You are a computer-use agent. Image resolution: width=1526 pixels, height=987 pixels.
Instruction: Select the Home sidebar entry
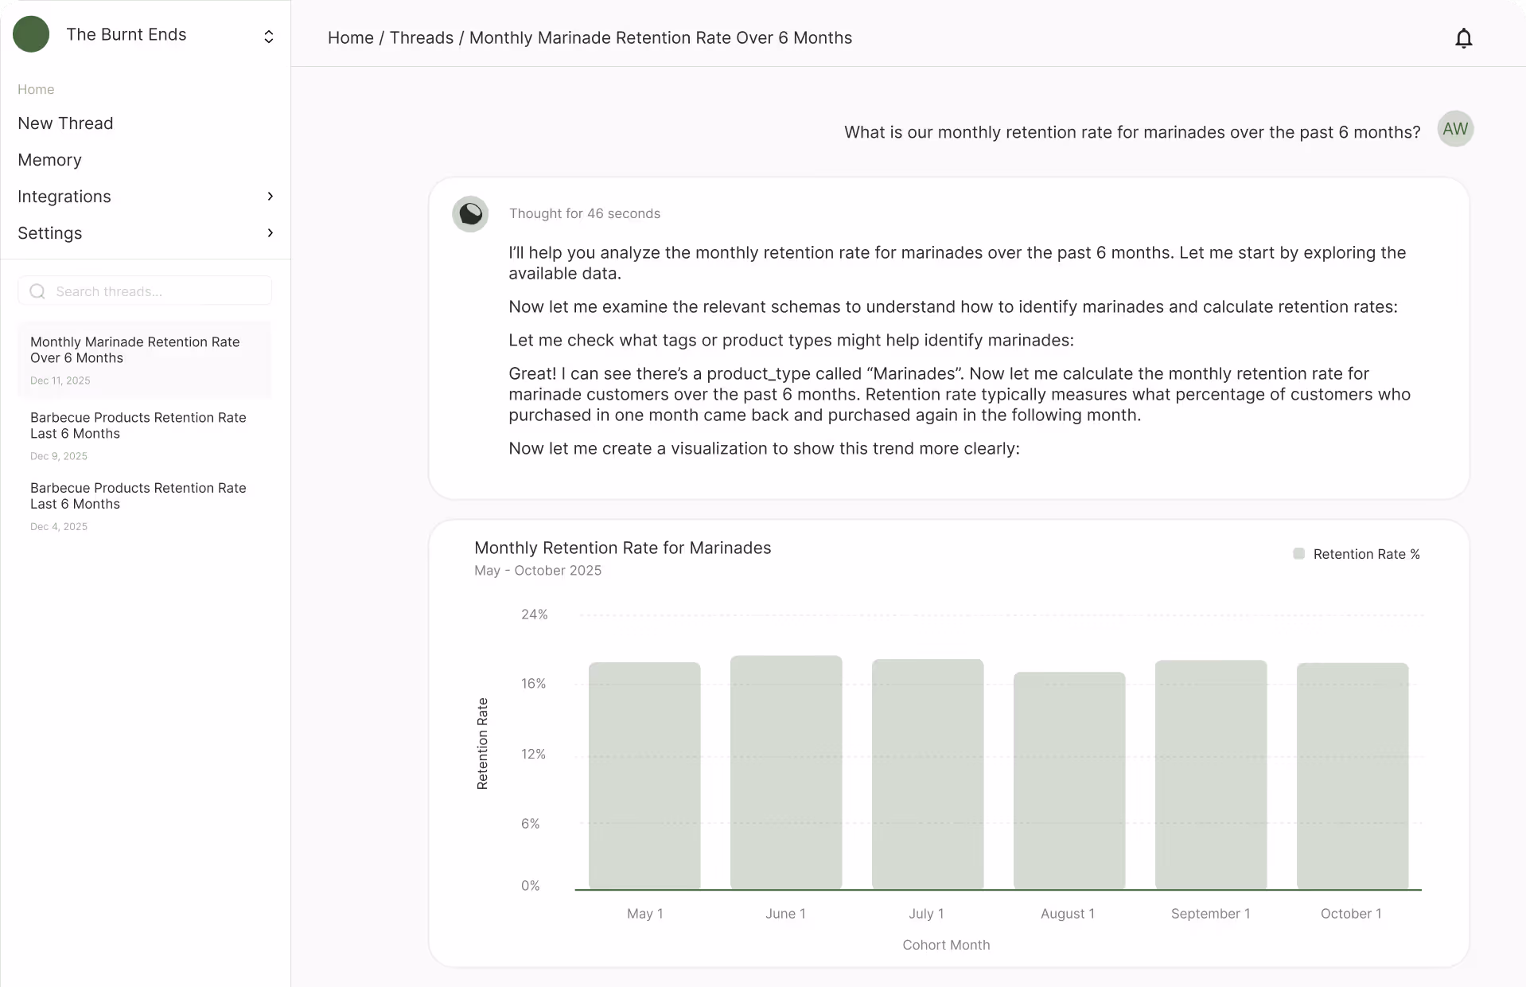click(x=36, y=89)
